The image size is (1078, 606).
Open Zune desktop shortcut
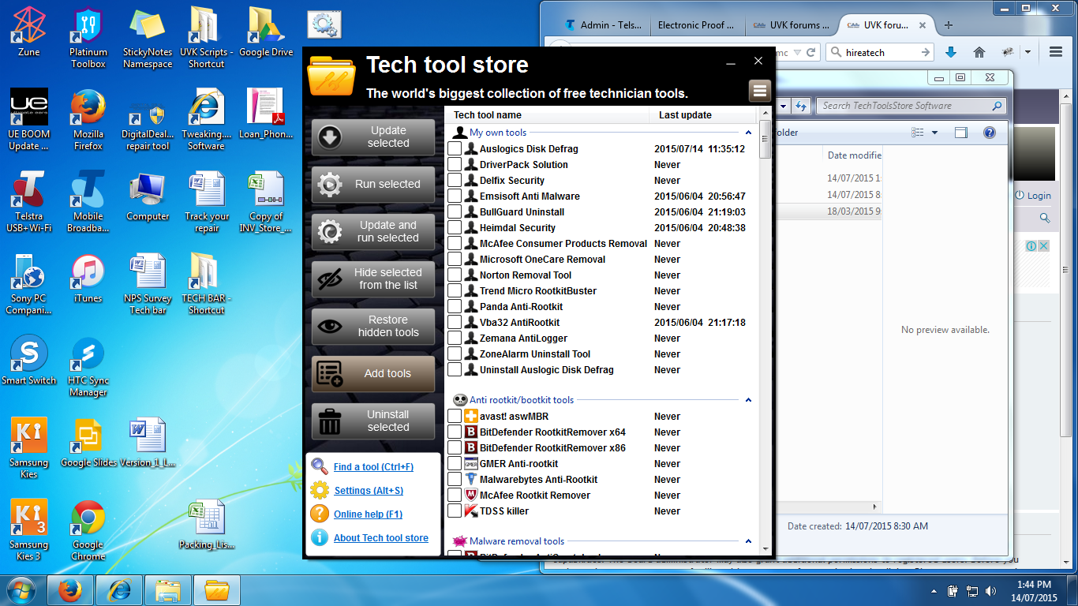tap(29, 32)
